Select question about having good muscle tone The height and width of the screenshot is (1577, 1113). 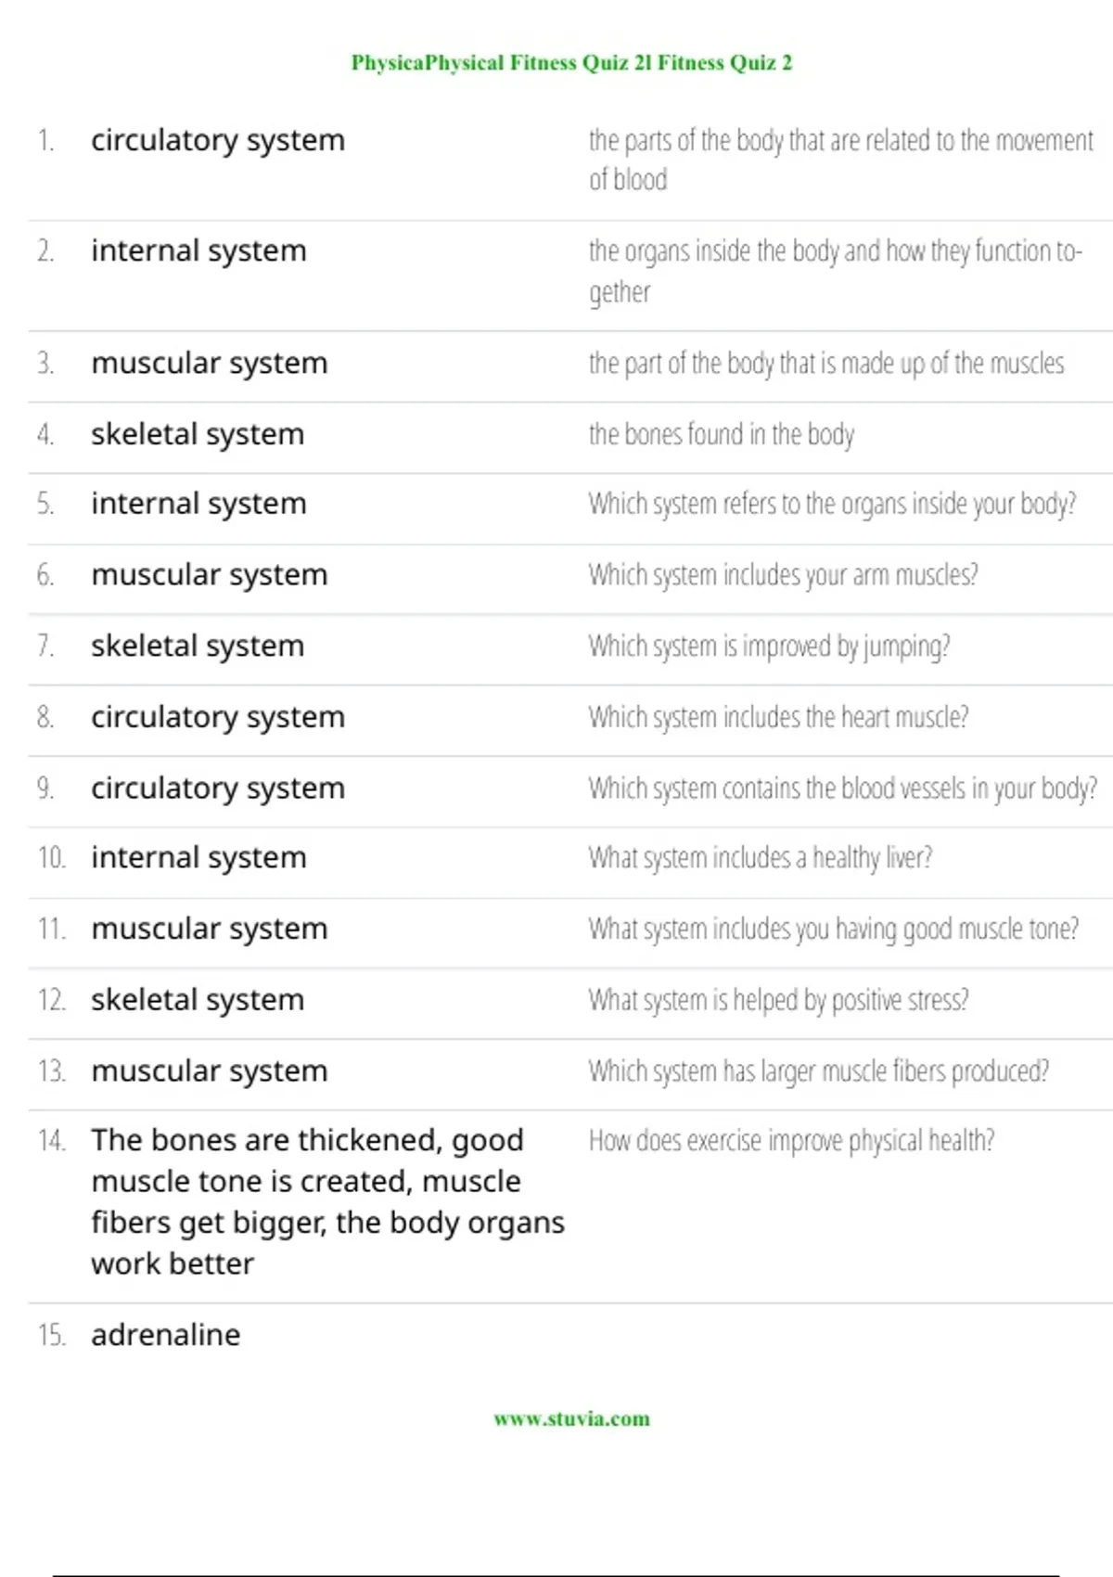(833, 929)
